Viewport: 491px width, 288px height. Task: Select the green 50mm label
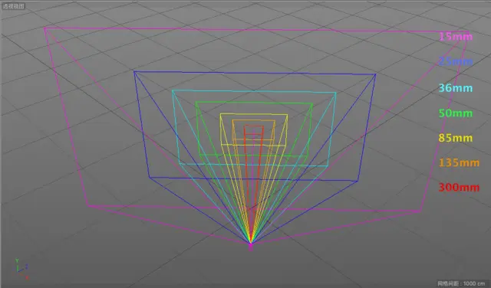[456, 113]
